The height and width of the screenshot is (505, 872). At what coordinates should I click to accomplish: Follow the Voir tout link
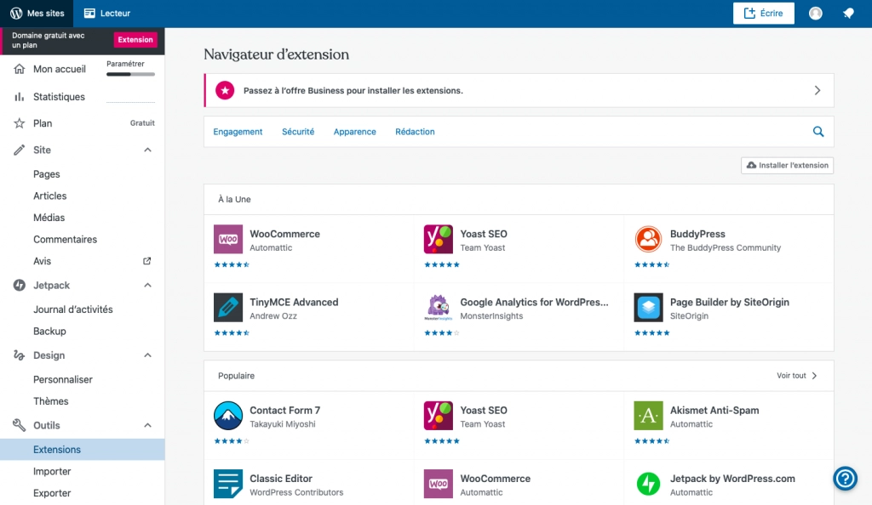[x=797, y=376]
